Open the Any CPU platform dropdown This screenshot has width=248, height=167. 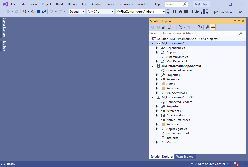click(x=100, y=12)
